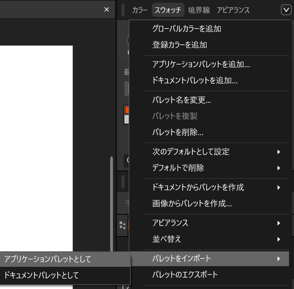Select ドキュメントパレットを追加...
The height and width of the screenshot is (289, 294).
point(209,80)
